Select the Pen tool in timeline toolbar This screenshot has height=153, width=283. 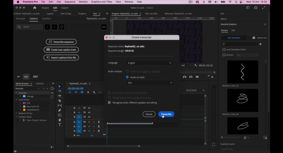click(60, 110)
